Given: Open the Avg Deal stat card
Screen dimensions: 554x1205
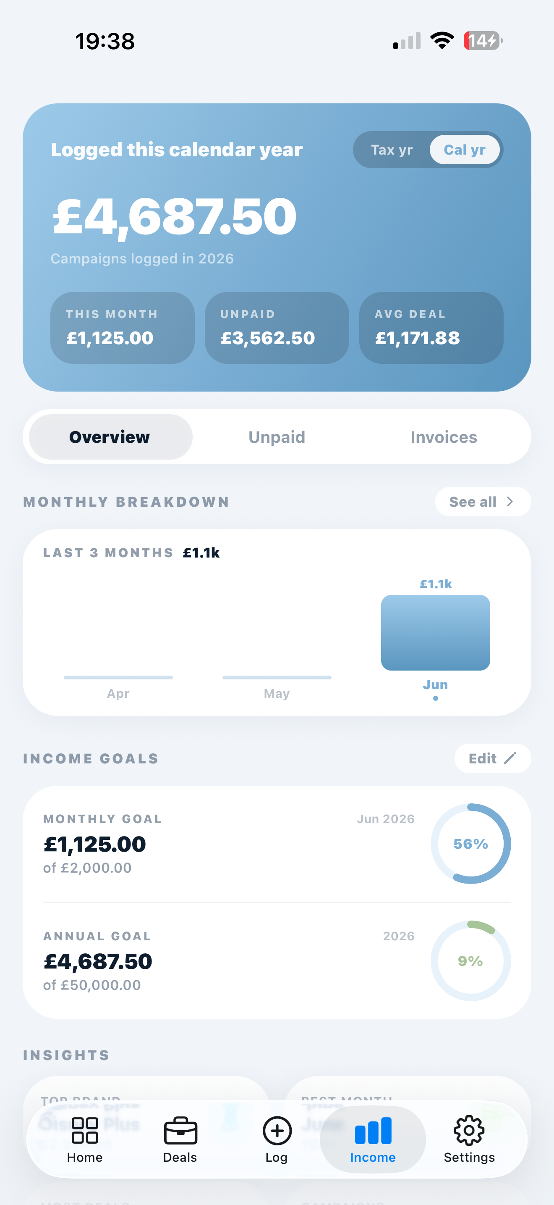Looking at the screenshot, I should pyautogui.click(x=431, y=327).
